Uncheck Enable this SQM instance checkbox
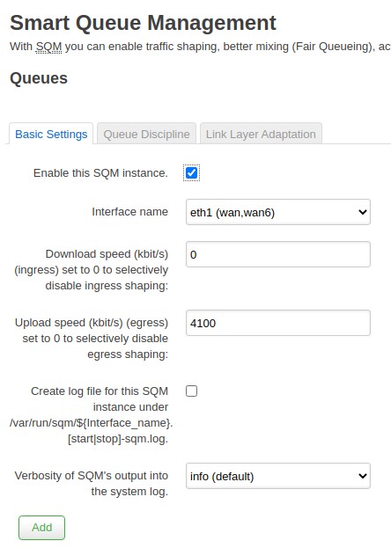The width and height of the screenshot is (391, 548). pos(191,173)
